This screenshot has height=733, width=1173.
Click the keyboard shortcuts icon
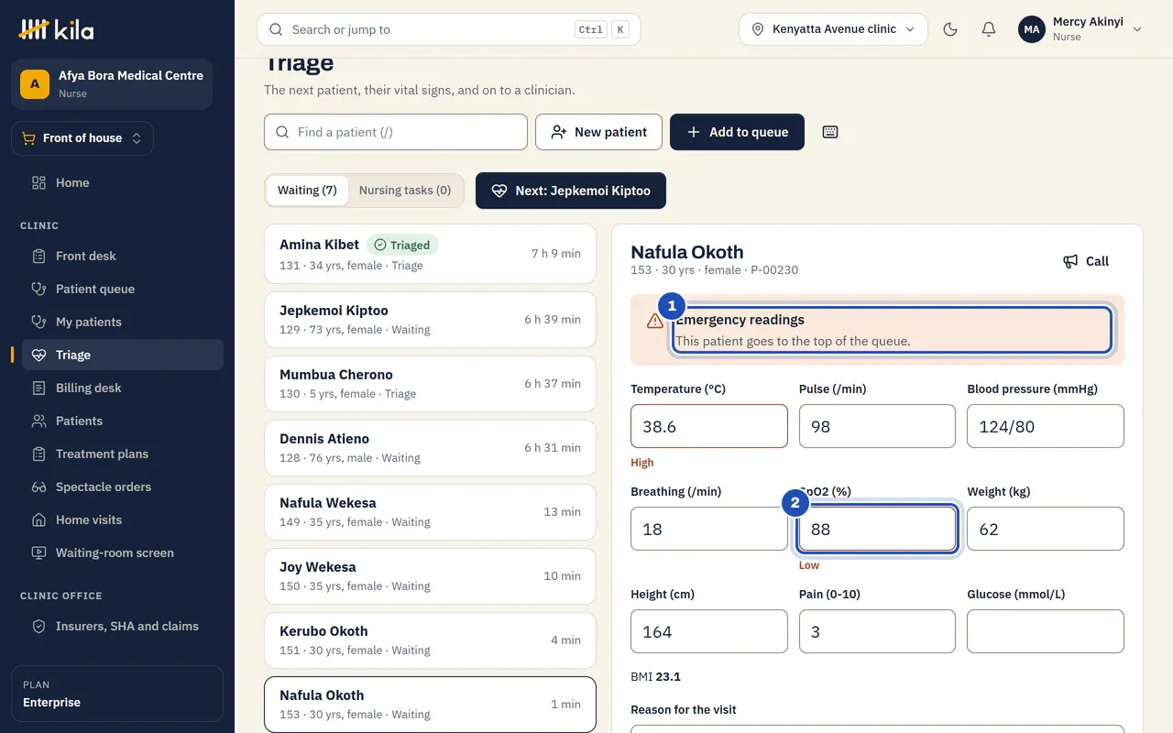830,132
